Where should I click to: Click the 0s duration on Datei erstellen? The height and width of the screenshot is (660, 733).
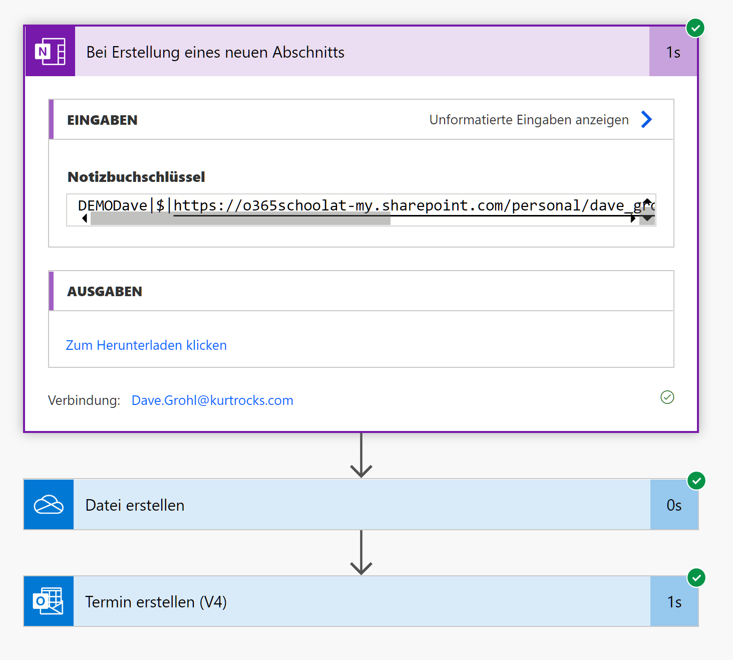(x=674, y=505)
